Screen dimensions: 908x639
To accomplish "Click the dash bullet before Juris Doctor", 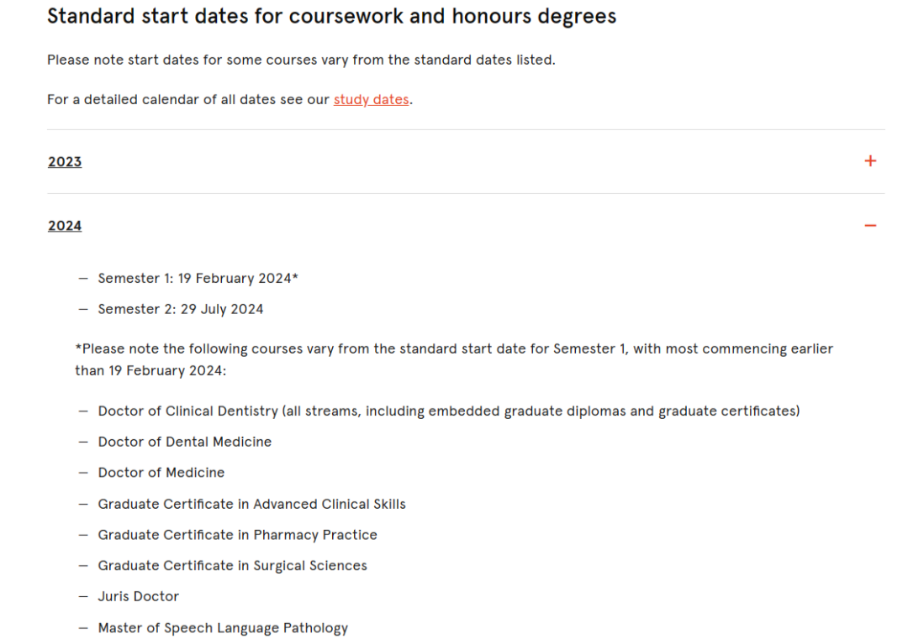I will pos(83,596).
